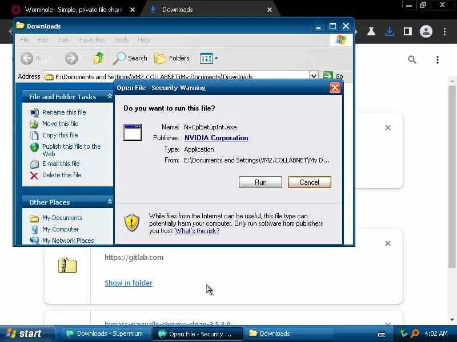
Task: Click the E-mail this file icon
Action: click(34, 164)
